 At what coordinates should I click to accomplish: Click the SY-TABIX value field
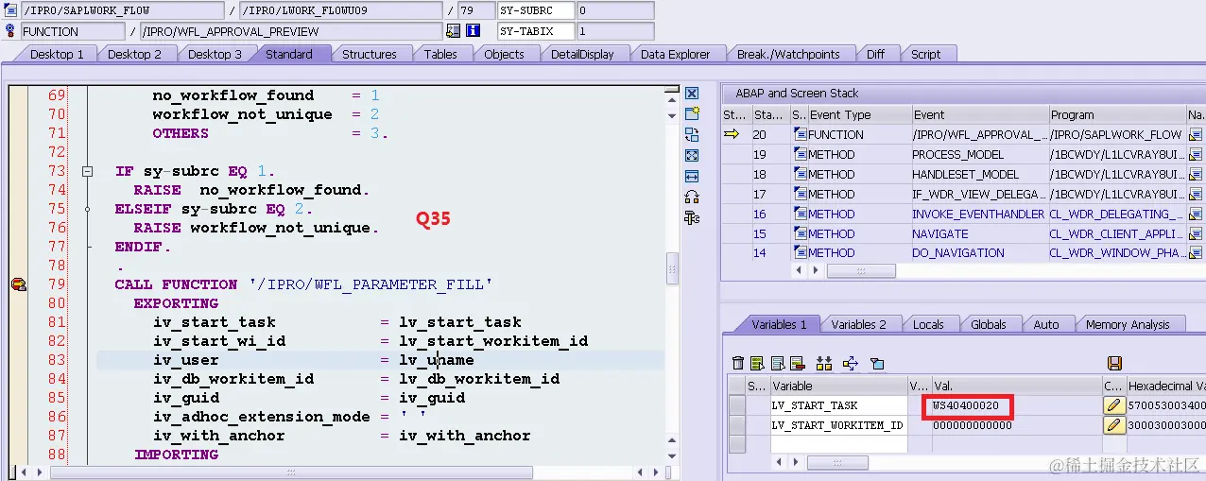coord(614,31)
